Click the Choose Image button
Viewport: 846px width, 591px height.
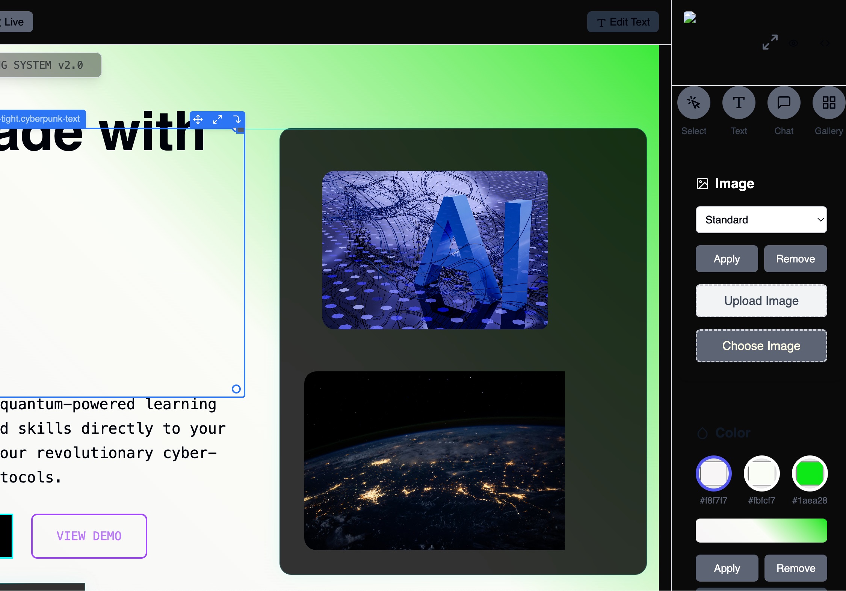coord(761,346)
